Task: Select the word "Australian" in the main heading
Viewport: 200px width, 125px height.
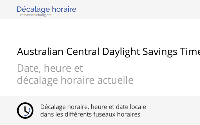Action: [40, 52]
